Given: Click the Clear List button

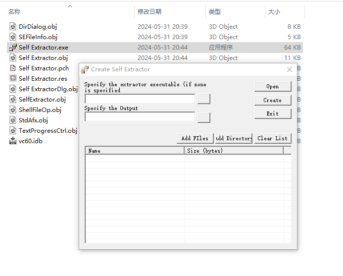Looking at the screenshot, I should click(273, 138).
